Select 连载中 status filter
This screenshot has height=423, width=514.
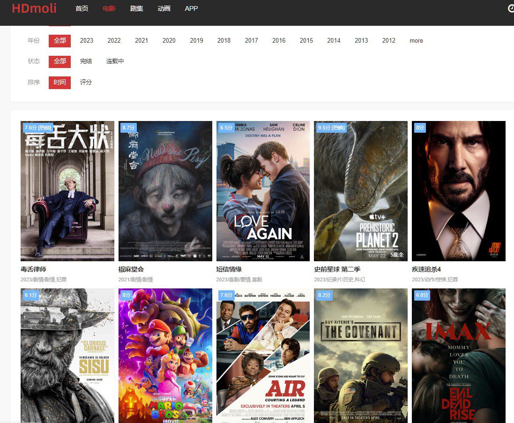pyautogui.click(x=115, y=61)
